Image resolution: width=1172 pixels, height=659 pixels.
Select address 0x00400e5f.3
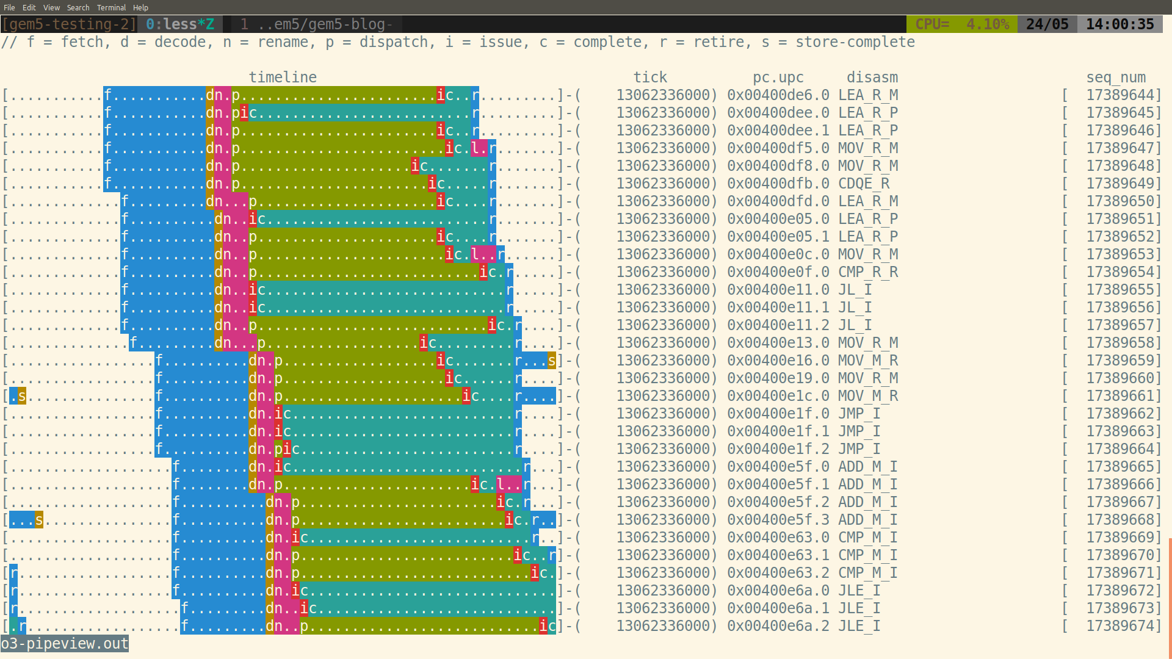pos(778,520)
